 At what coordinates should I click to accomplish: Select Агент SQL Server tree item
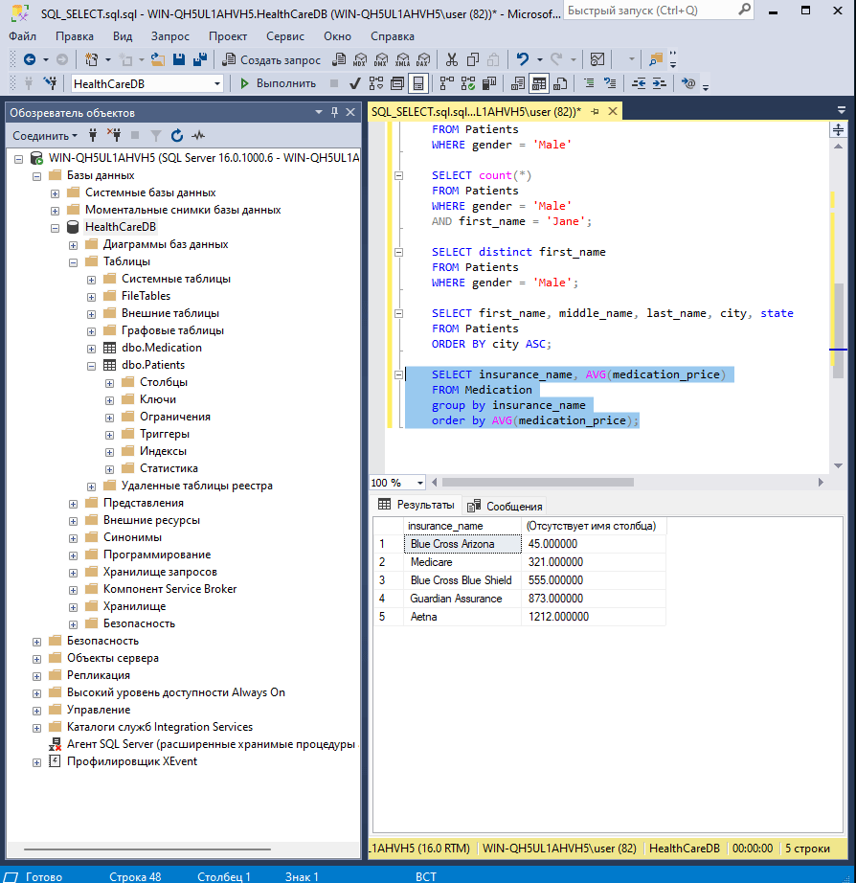pos(211,744)
